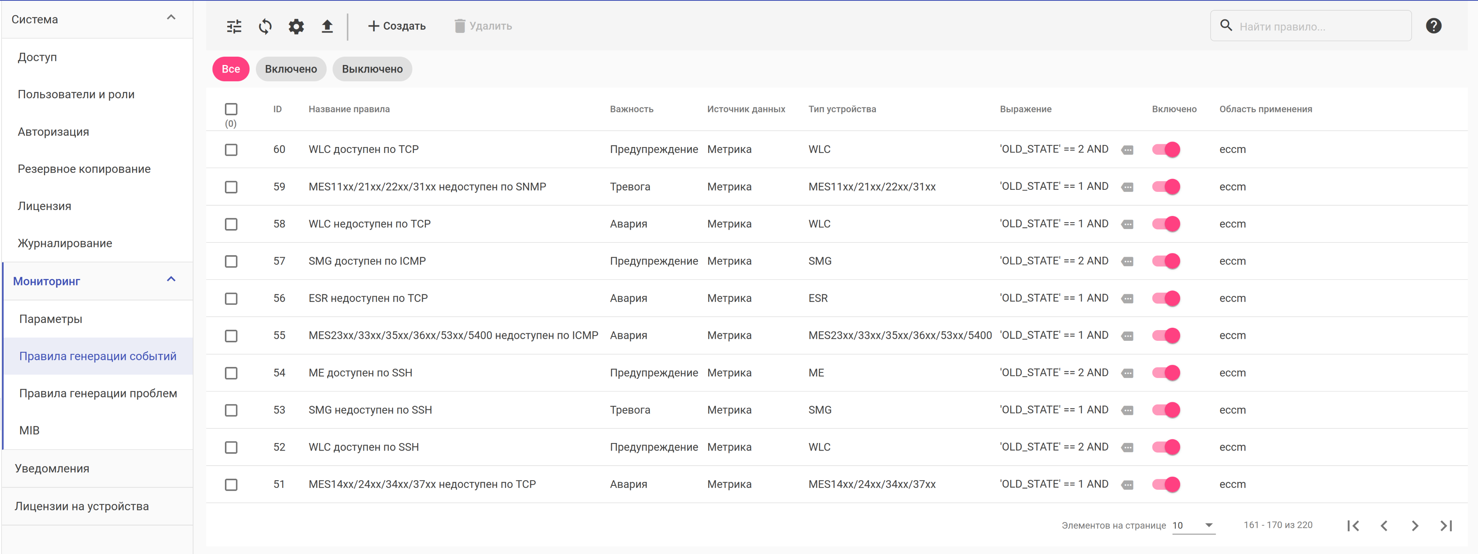The height and width of the screenshot is (554, 1478).
Task: Open the filter settings sliders icon
Action: click(x=234, y=27)
